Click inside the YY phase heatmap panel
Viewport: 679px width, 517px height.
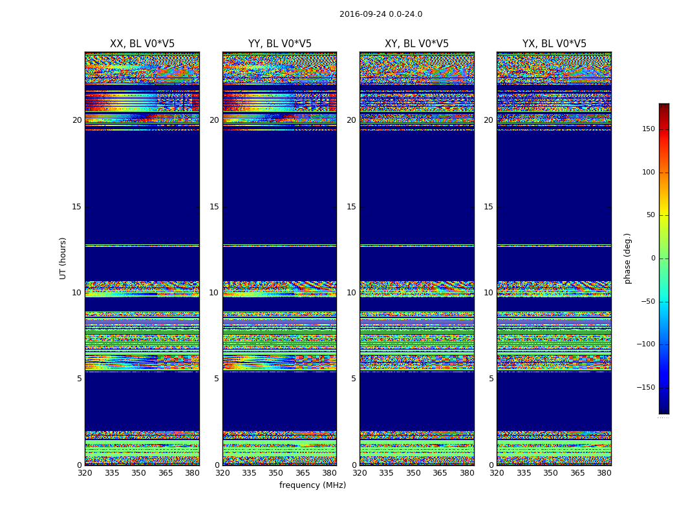280,258
